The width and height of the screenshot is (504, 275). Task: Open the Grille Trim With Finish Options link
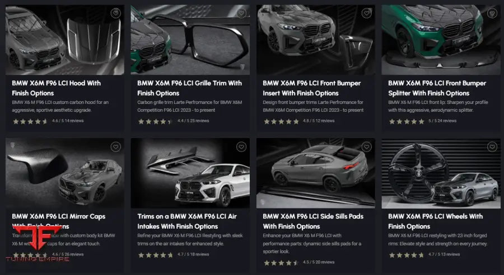(189, 88)
